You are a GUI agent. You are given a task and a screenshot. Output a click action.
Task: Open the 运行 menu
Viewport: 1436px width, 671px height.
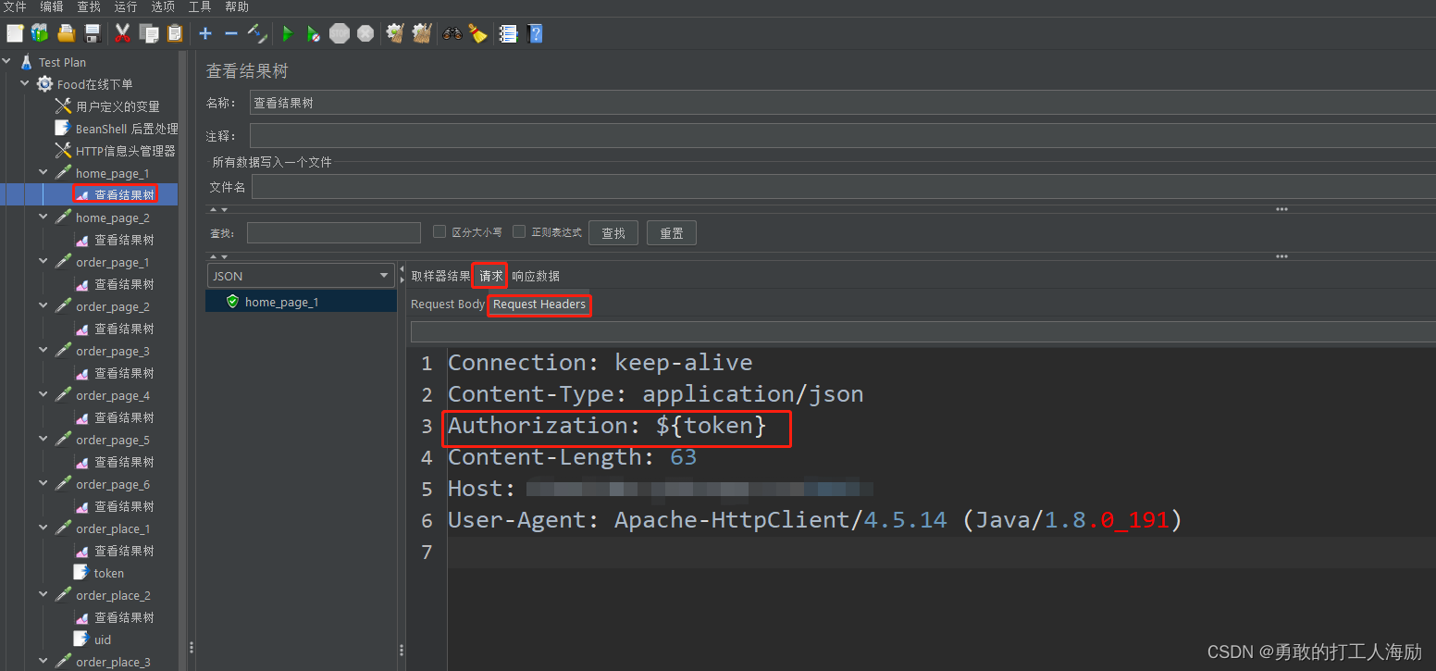(x=126, y=6)
